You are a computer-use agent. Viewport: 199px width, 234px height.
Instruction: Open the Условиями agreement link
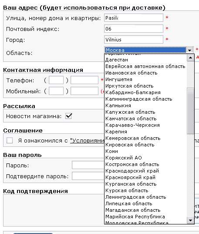click(87, 141)
